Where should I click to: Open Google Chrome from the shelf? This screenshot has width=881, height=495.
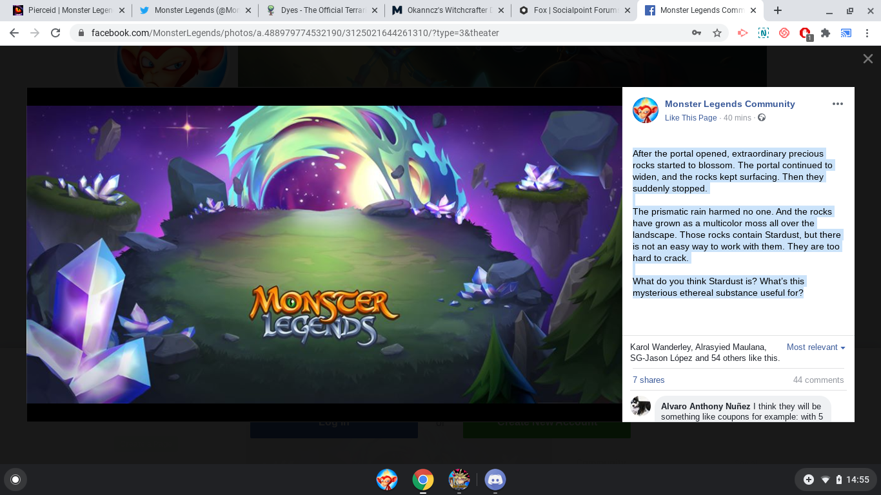point(423,480)
